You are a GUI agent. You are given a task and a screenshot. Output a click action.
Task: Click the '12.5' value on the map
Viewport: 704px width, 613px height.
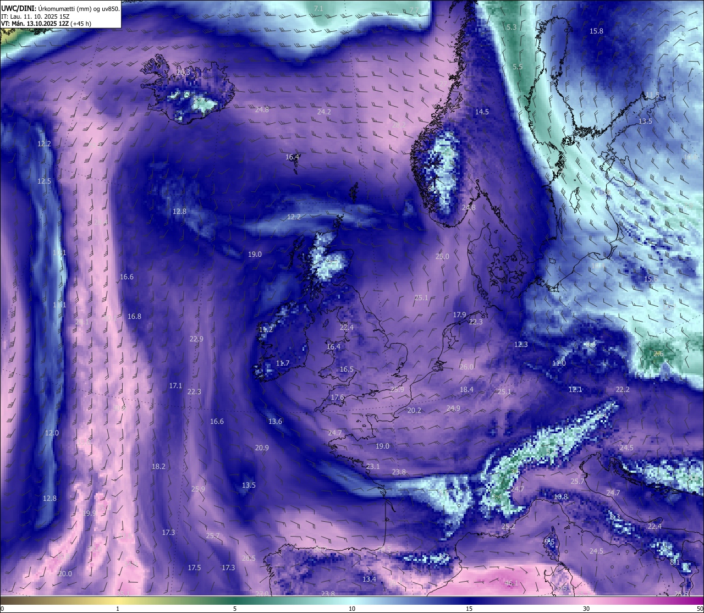tap(44, 181)
